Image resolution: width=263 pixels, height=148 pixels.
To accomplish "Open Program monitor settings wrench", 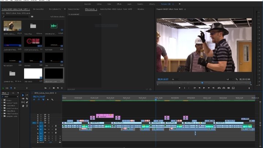I will click(236, 79).
